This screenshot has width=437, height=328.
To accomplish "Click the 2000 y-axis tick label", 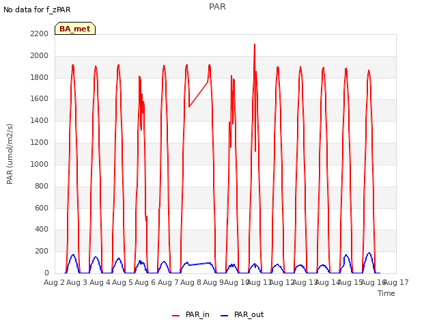I will point(40,56).
